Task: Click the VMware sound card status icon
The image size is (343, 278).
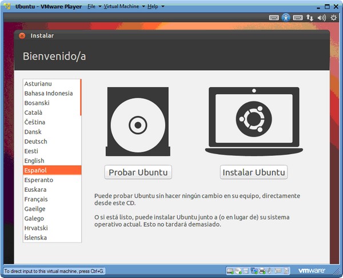Action: click(269, 271)
